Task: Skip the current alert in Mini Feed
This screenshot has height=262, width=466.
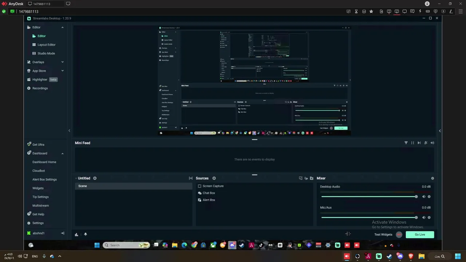Action: coord(419,143)
